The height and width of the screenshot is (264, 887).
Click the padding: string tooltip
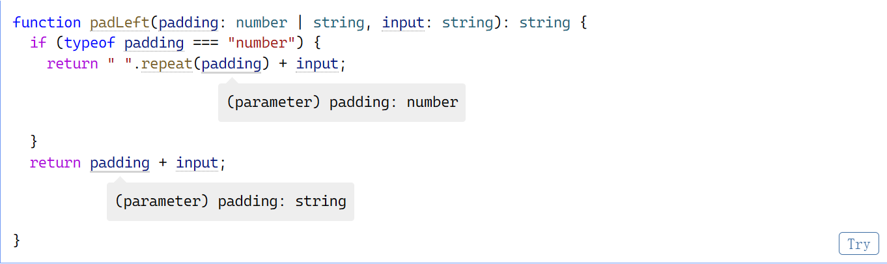(x=231, y=201)
